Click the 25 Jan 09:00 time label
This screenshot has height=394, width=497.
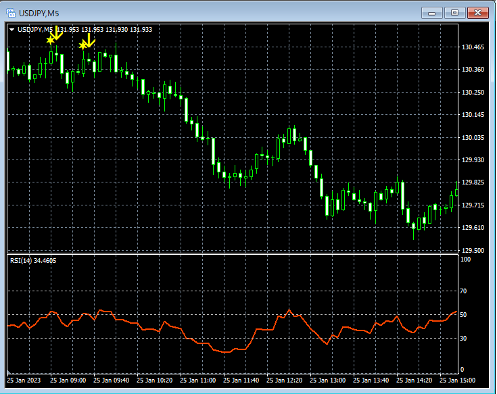point(68,380)
